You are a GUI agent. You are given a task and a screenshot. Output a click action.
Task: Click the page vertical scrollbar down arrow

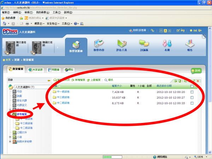[210, 152]
